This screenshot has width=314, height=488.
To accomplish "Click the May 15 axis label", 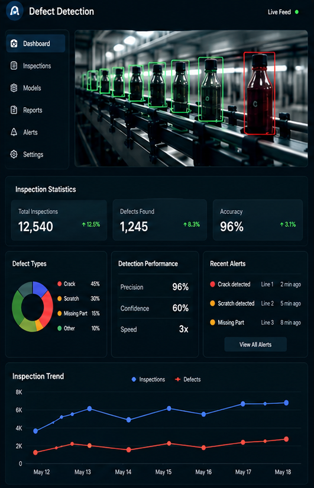I will click(163, 472).
